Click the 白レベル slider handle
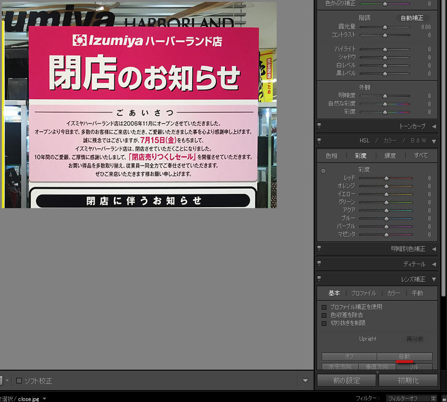Screen dimensions: 447x402 [385, 66]
